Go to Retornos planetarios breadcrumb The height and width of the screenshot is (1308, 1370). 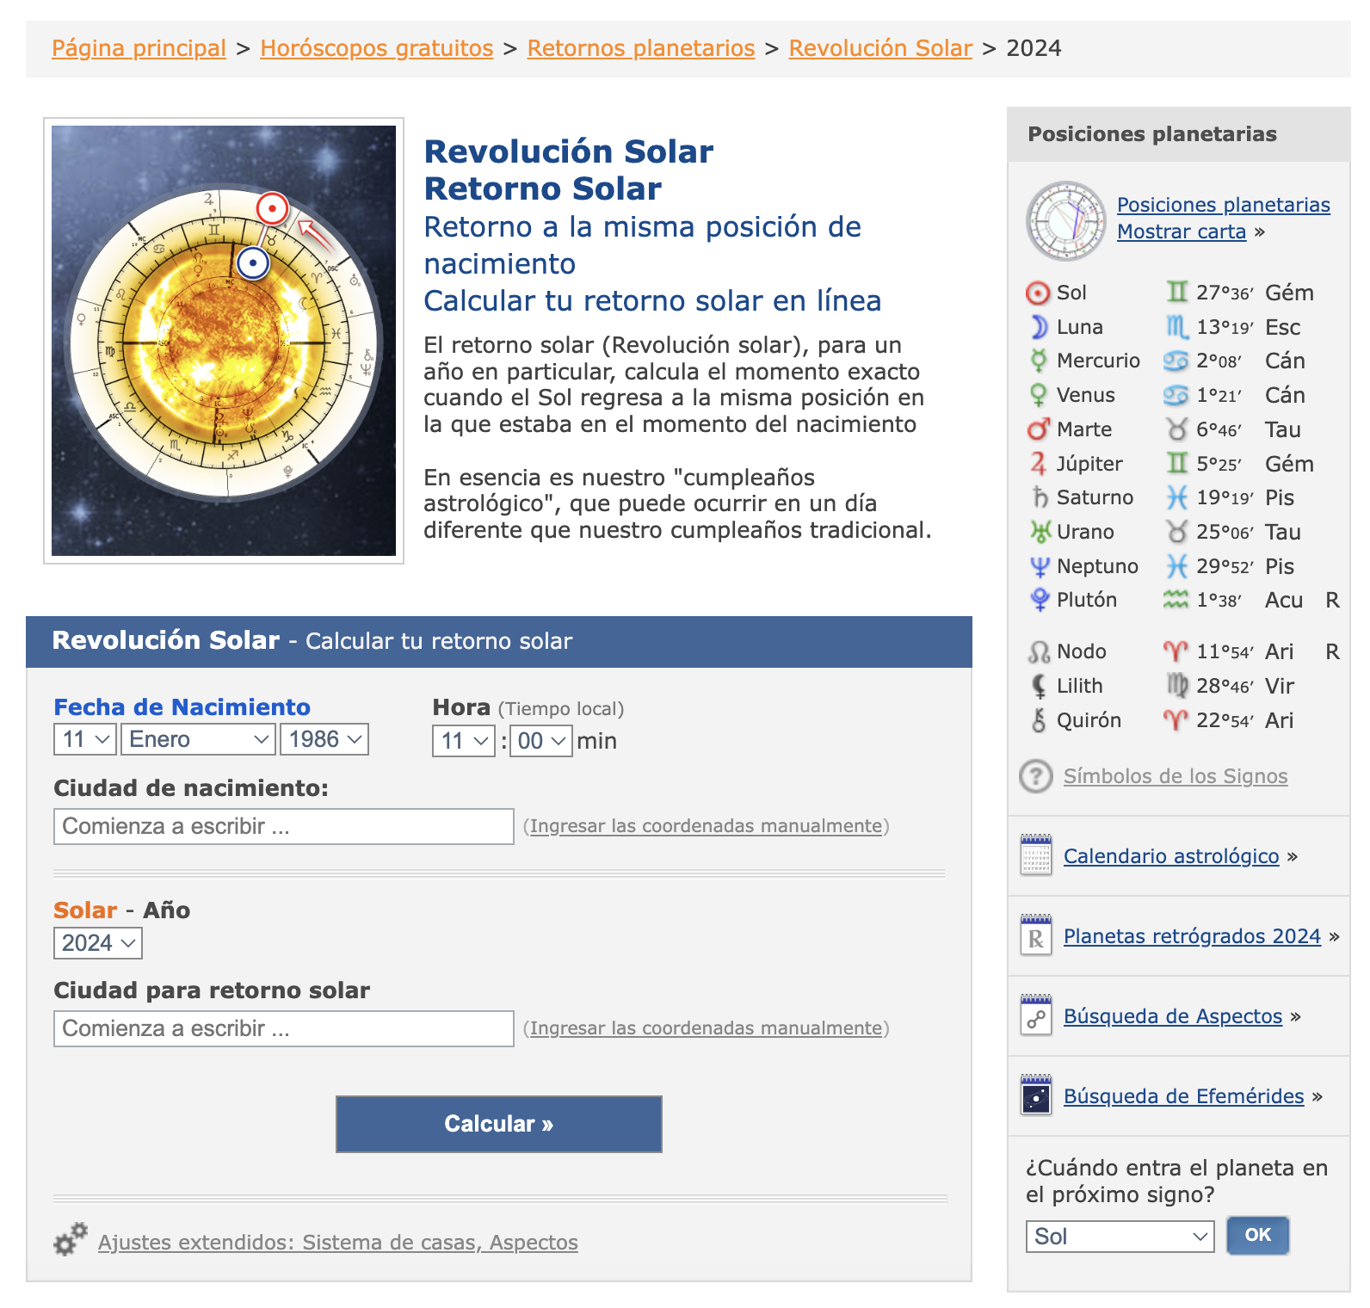[x=641, y=48]
